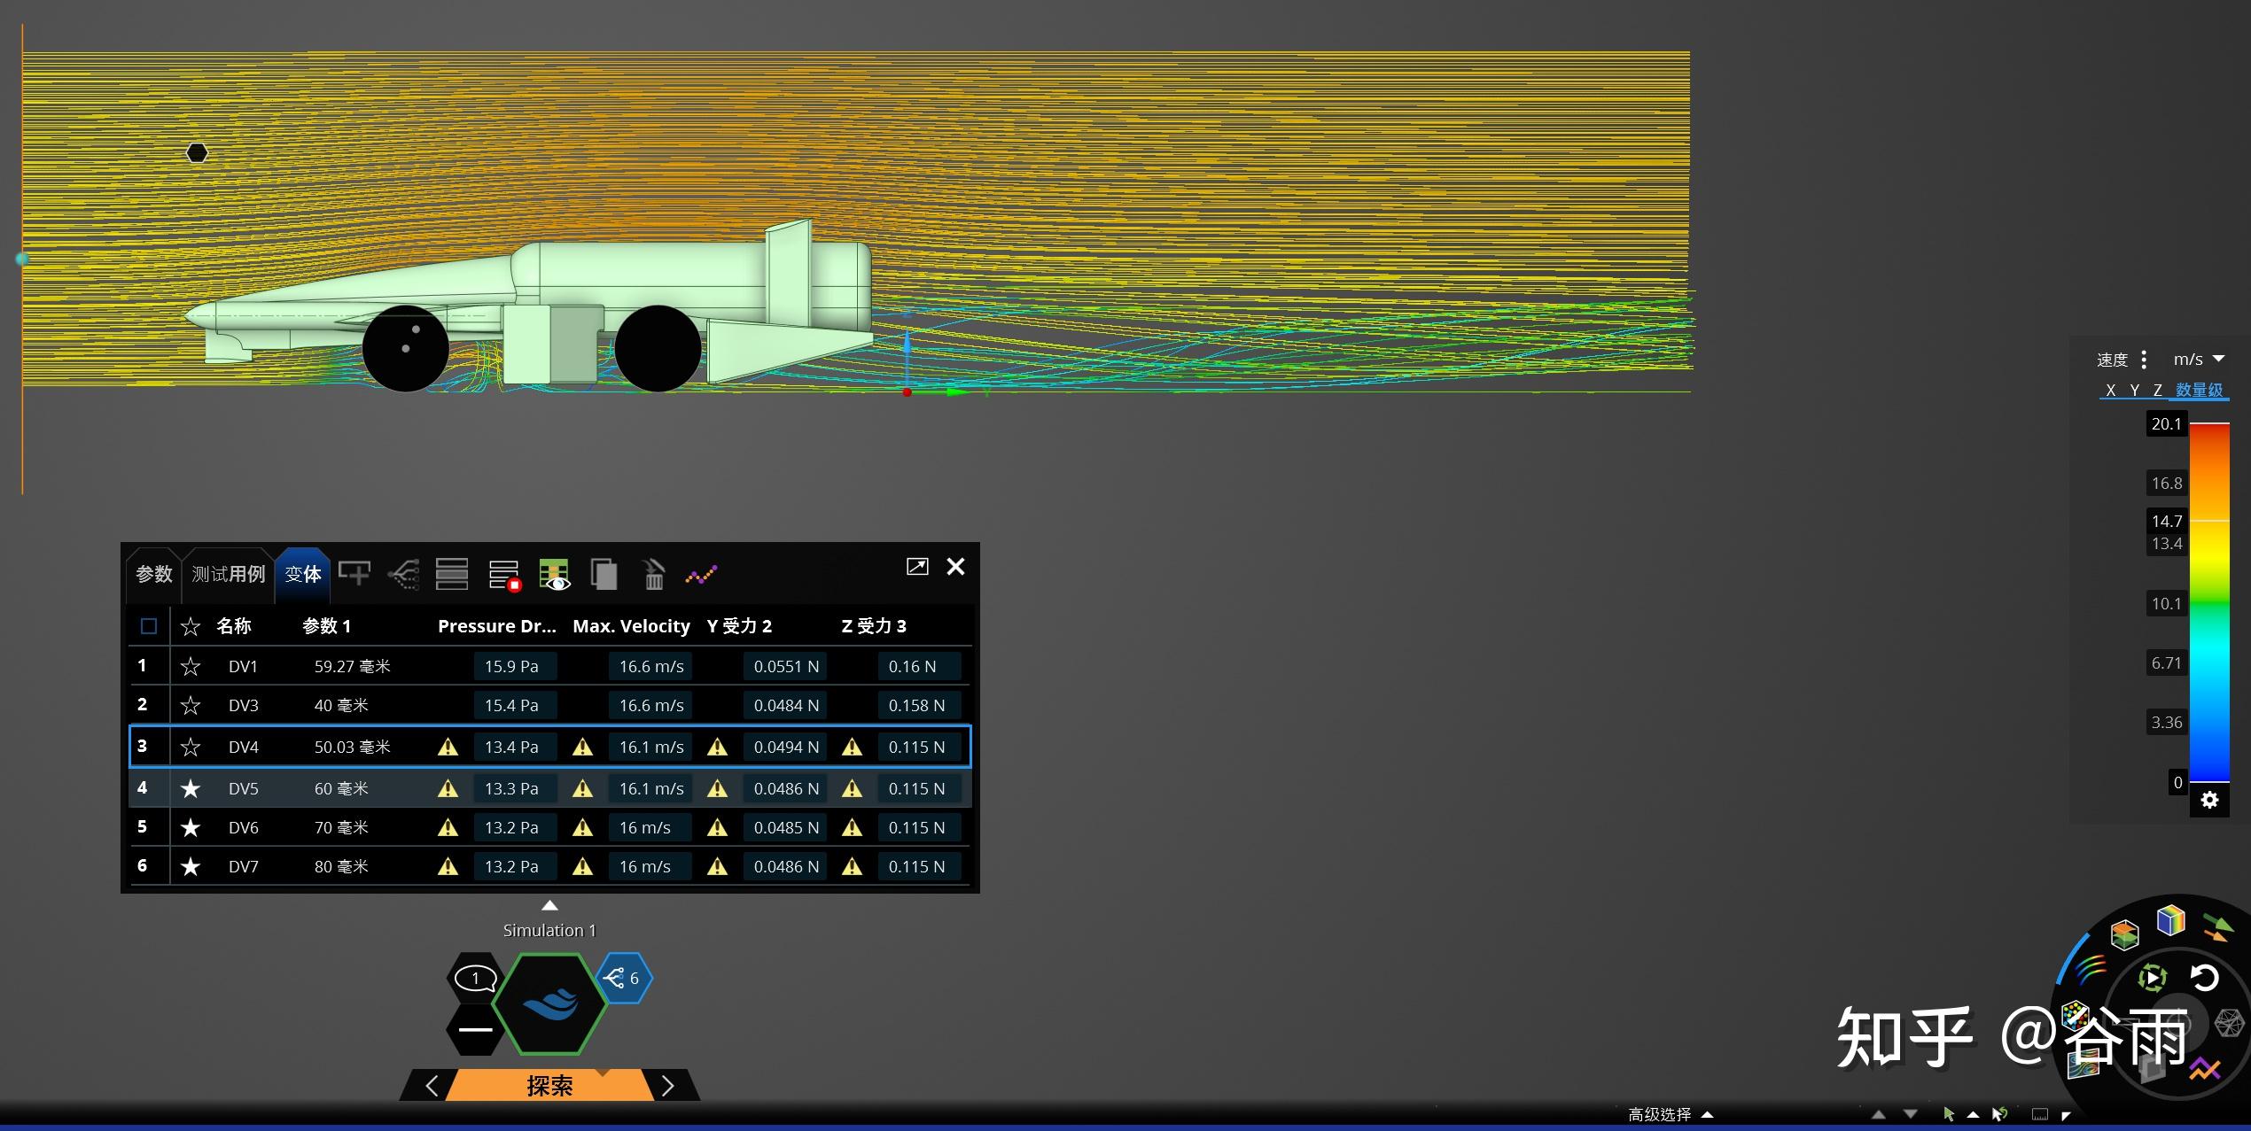The width and height of the screenshot is (2251, 1131).
Task: Star the DV1 variant
Action: (191, 666)
